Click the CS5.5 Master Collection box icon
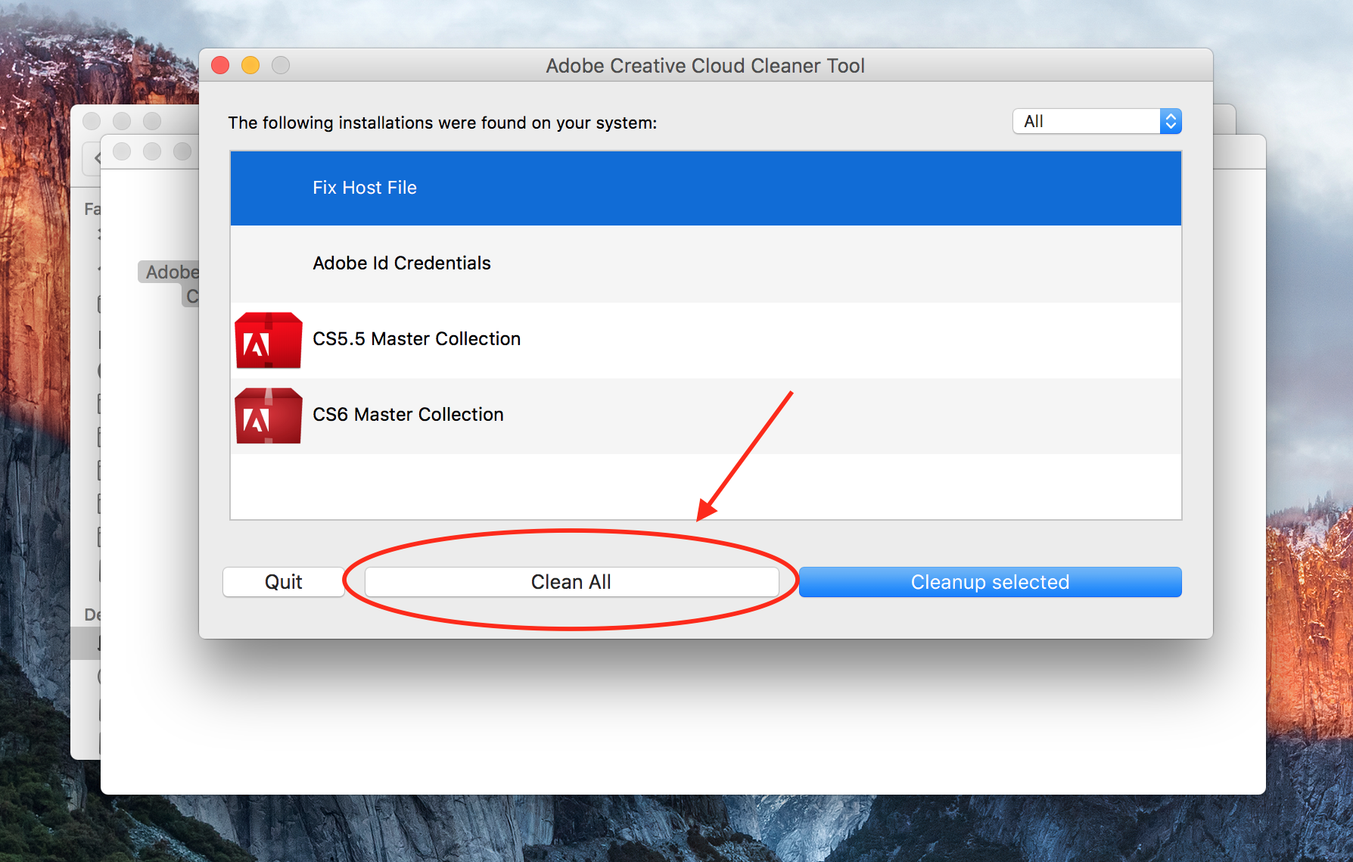 point(269,340)
